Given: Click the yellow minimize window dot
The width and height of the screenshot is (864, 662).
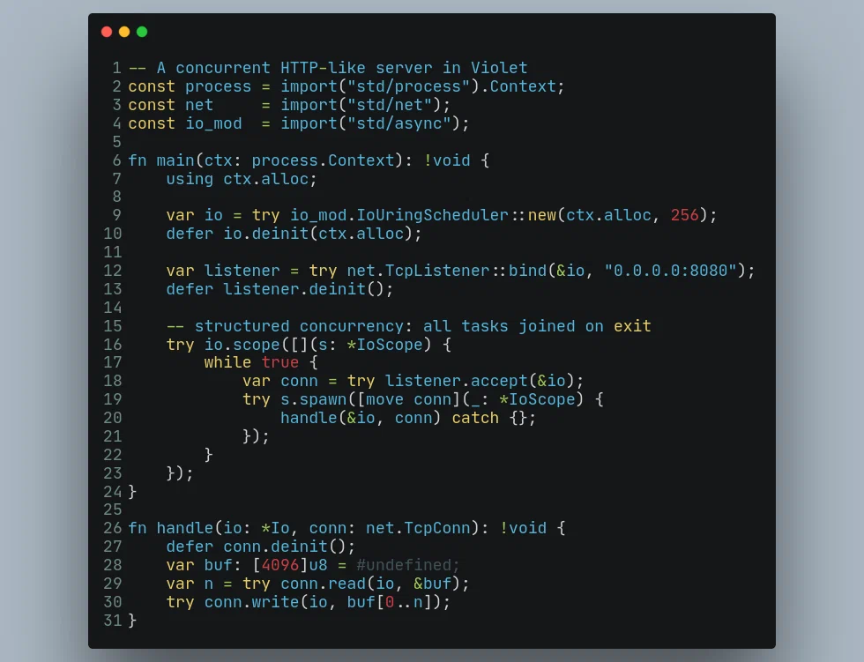Looking at the screenshot, I should (124, 32).
